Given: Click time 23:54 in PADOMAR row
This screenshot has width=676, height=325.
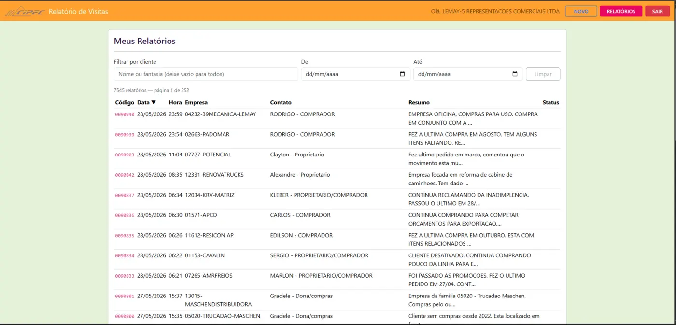Looking at the screenshot, I should (175, 134).
